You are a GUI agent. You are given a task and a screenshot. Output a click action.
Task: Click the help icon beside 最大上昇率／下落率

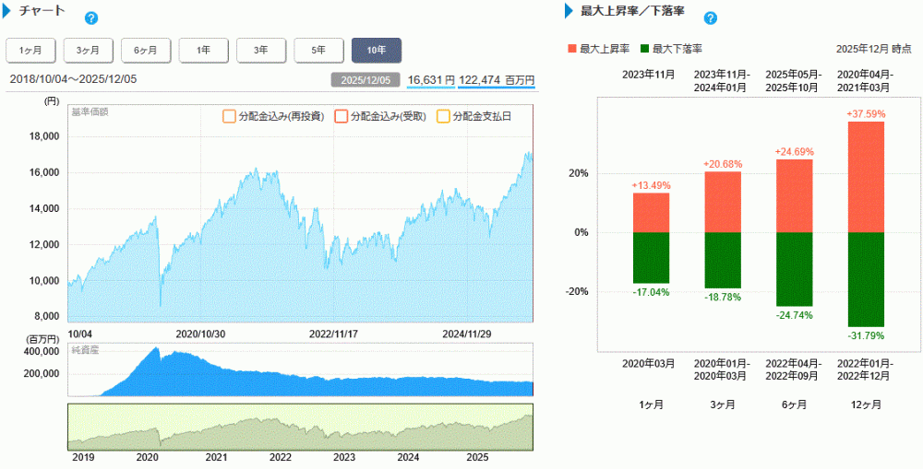click(x=710, y=18)
